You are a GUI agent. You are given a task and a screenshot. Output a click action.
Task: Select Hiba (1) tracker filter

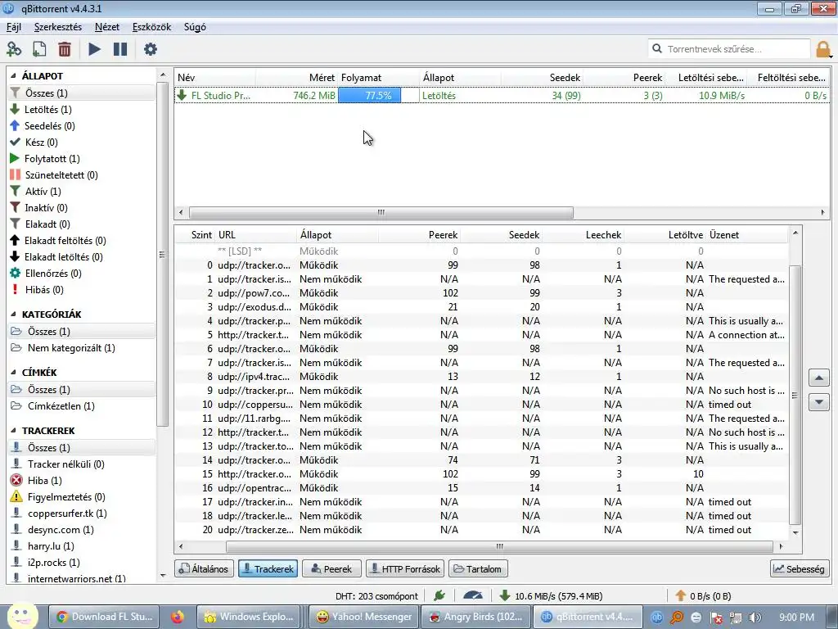click(82, 481)
